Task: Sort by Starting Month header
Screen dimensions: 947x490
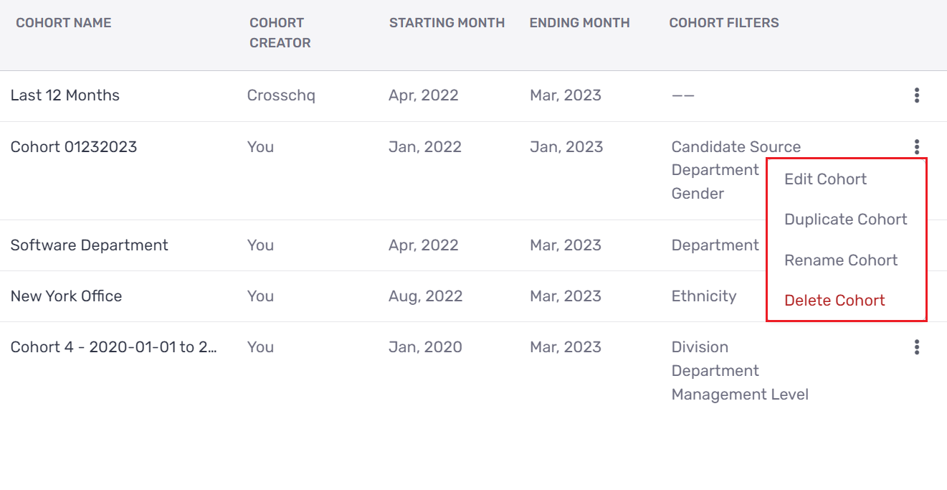Action: tap(447, 23)
